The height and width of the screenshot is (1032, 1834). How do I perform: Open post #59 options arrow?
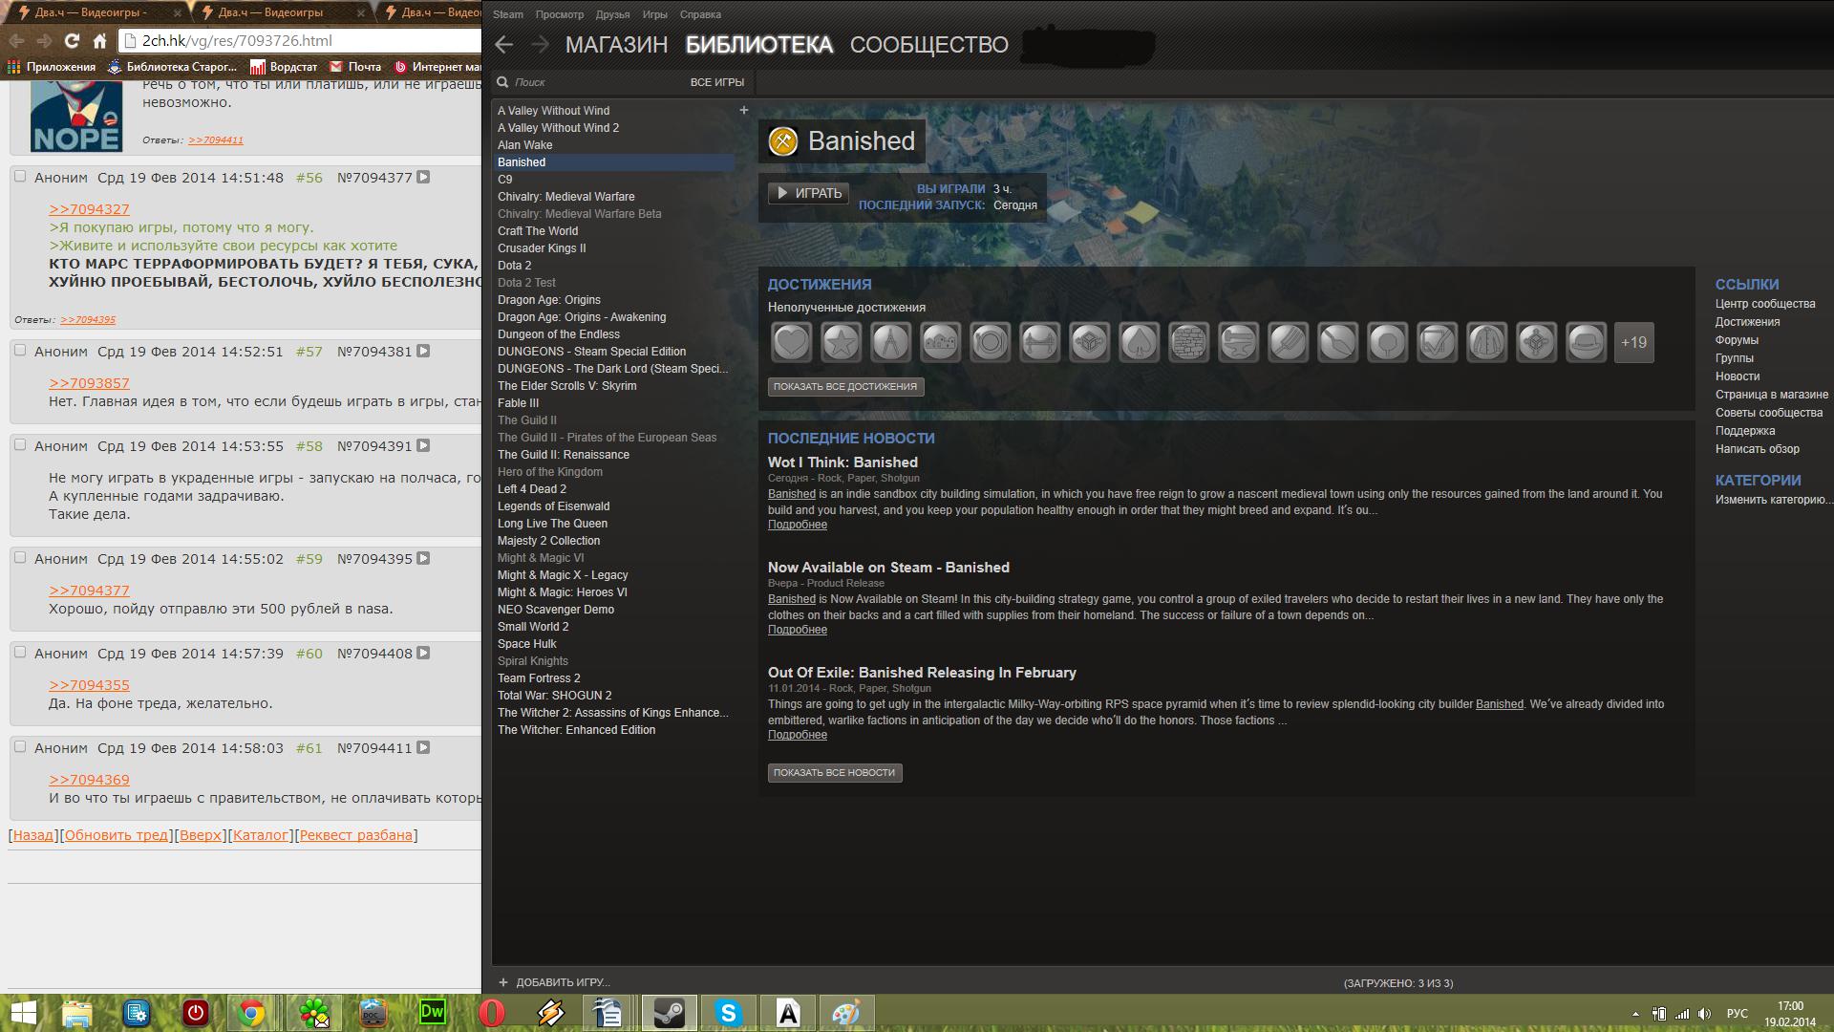(423, 558)
